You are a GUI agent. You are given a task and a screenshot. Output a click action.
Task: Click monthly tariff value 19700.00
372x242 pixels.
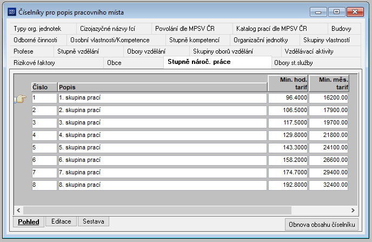click(329, 123)
